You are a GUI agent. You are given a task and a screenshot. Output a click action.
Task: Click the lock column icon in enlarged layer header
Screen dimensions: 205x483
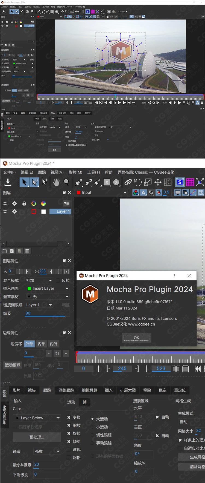point(24,203)
